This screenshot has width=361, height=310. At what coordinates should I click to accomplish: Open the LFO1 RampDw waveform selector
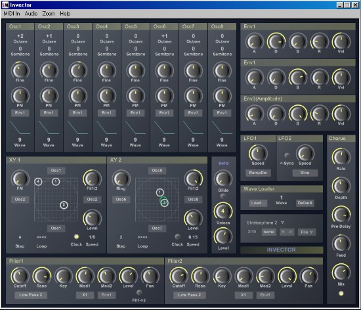click(x=258, y=173)
